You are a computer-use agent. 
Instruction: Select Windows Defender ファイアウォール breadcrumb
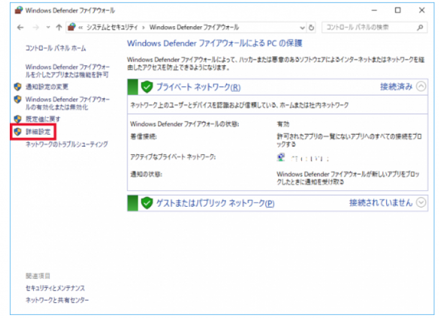(x=194, y=27)
